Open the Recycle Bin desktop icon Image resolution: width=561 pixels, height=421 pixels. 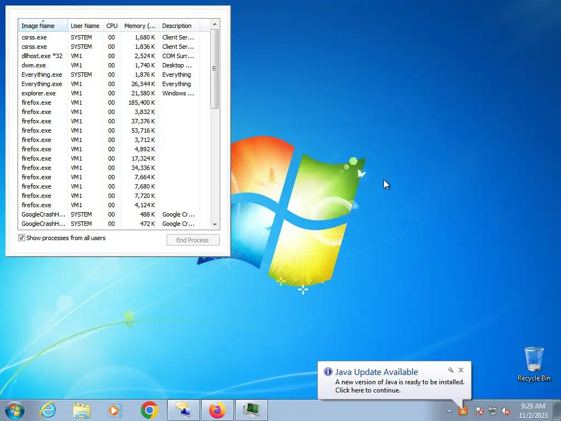(534, 365)
